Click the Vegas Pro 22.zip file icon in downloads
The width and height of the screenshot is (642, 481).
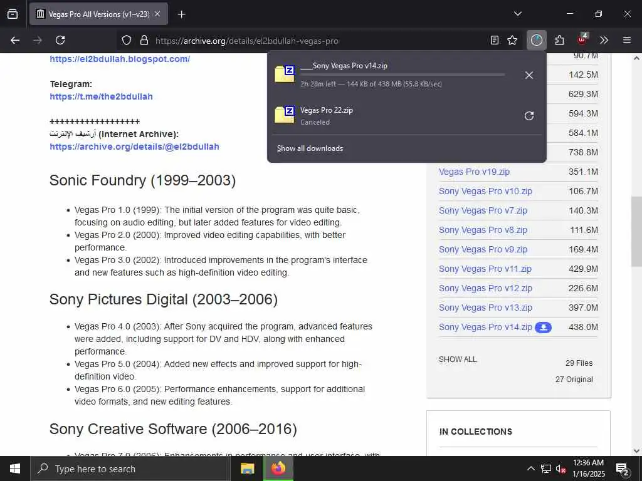pyautogui.click(x=285, y=115)
